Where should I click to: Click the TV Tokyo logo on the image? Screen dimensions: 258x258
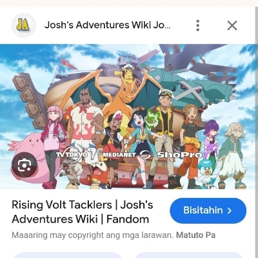tap(72, 155)
